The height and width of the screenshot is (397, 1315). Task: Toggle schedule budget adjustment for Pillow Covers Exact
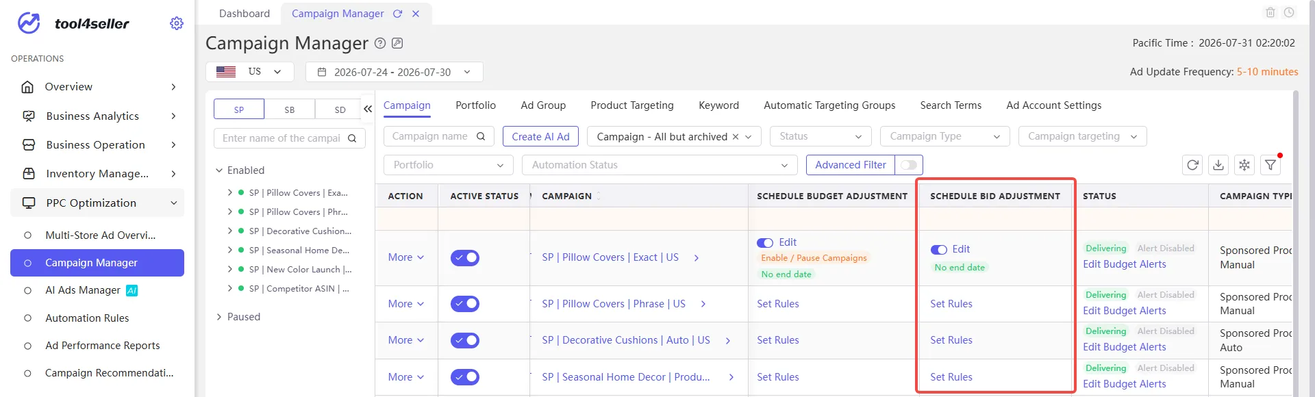pyautogui.click(x=765, y=243)
